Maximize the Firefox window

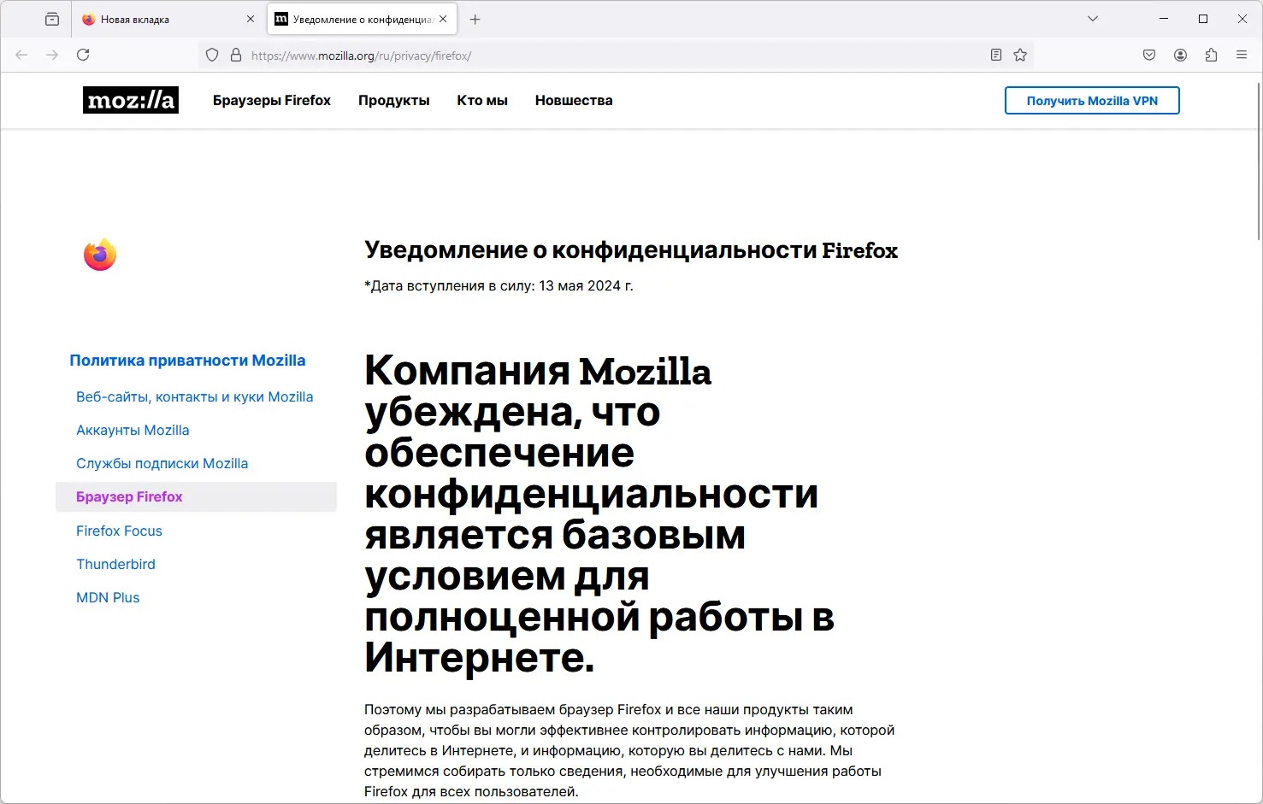click(x=1203, y=19)
